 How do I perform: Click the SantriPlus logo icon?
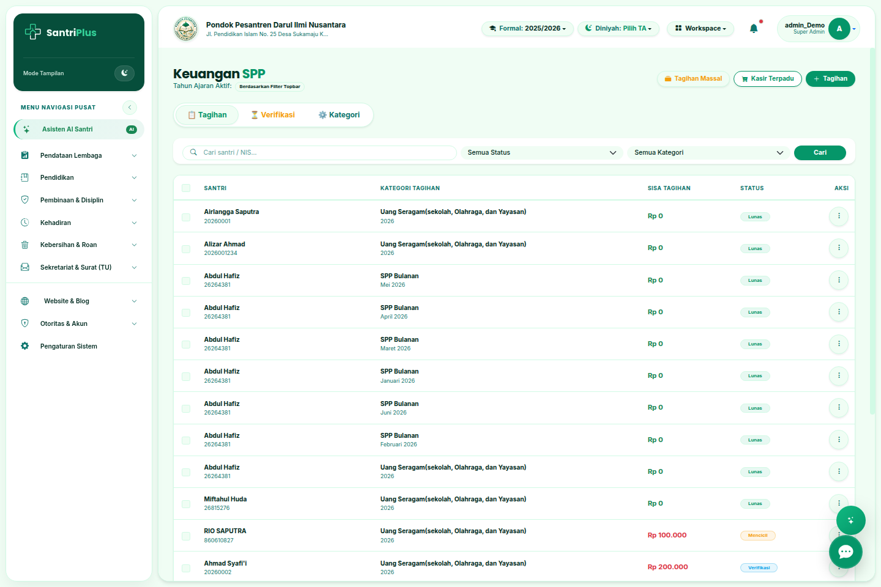tap(32, 32)
